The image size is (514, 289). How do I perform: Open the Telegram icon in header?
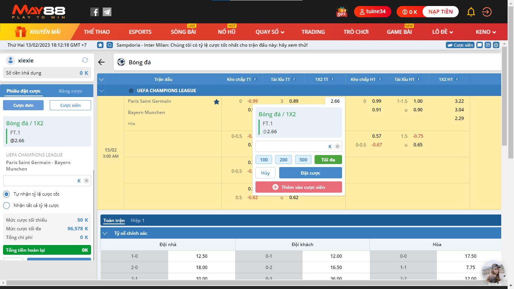(107, 12)
